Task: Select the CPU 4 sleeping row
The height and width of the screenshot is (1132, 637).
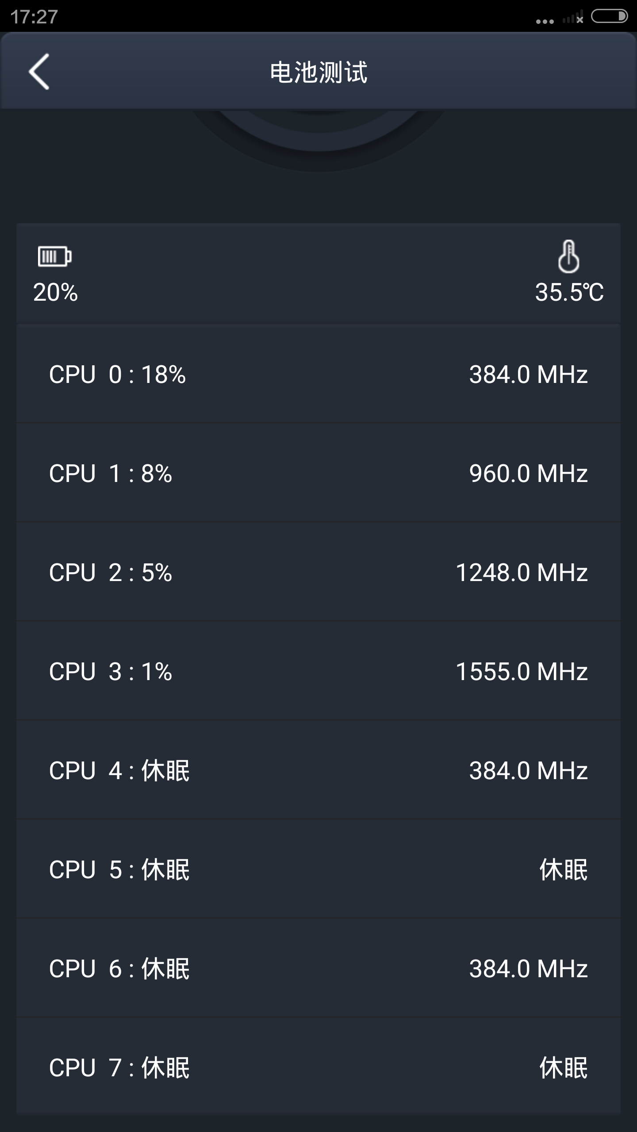Action: 318,770
